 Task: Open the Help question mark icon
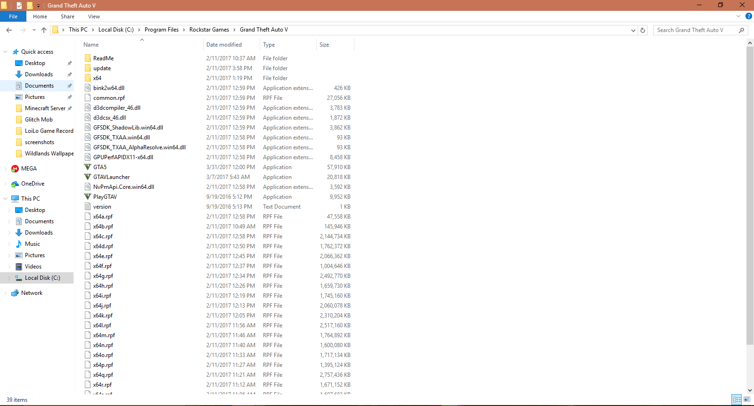[749, 16]
